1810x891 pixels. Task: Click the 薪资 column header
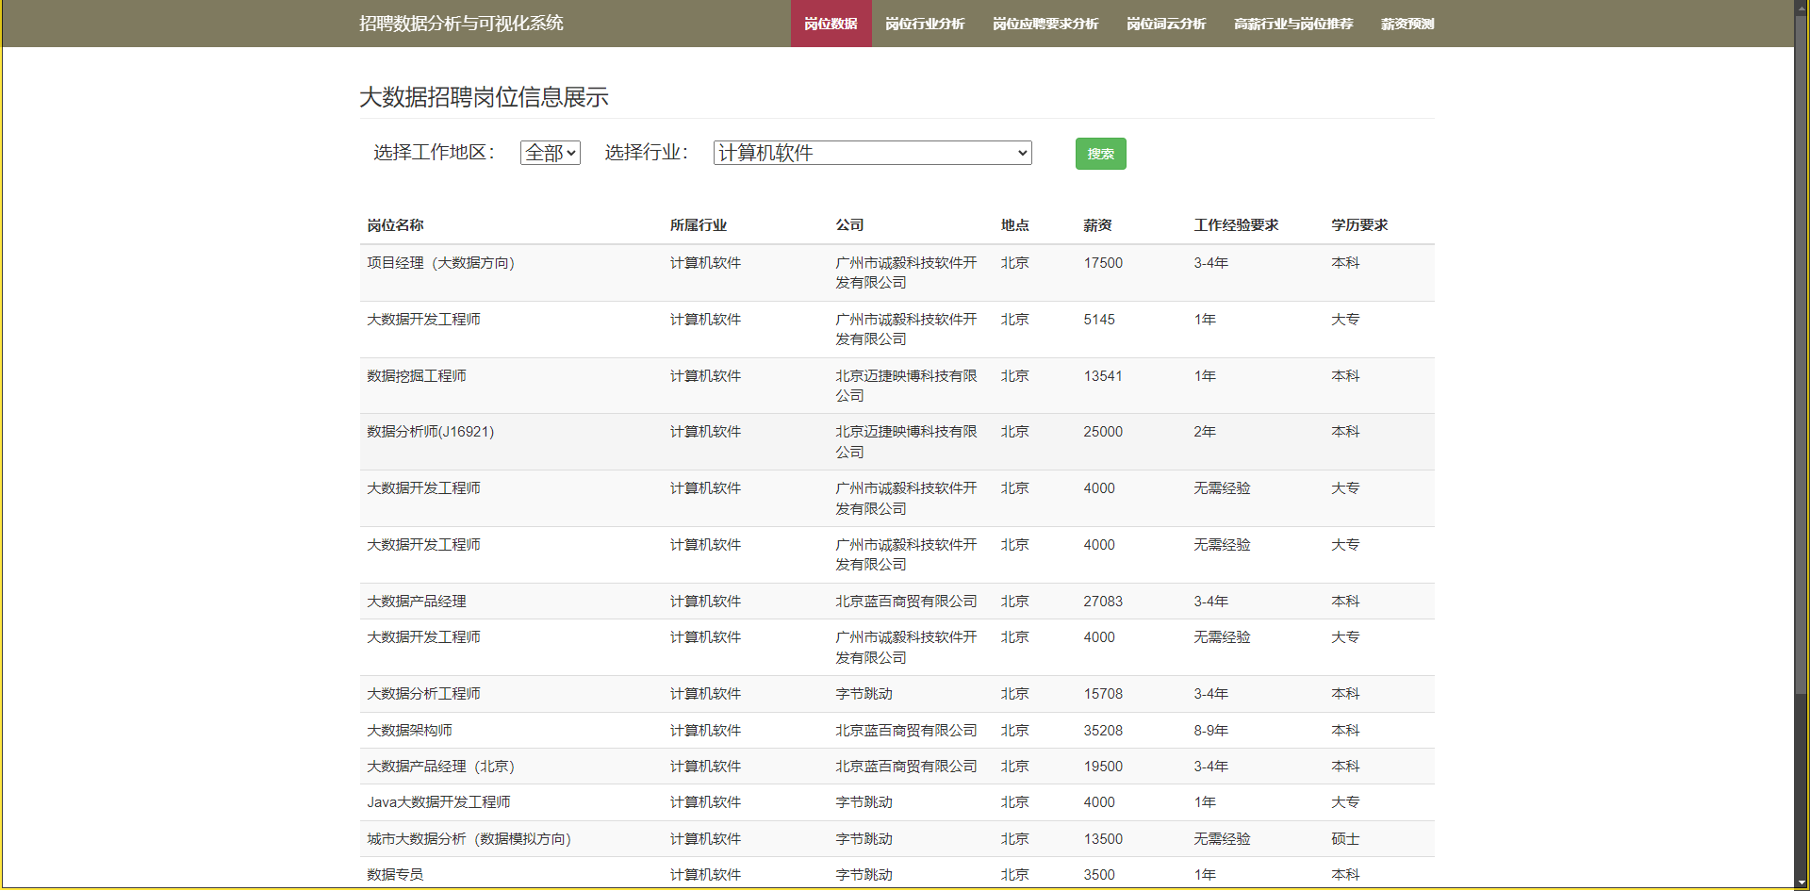(1097, 225)
